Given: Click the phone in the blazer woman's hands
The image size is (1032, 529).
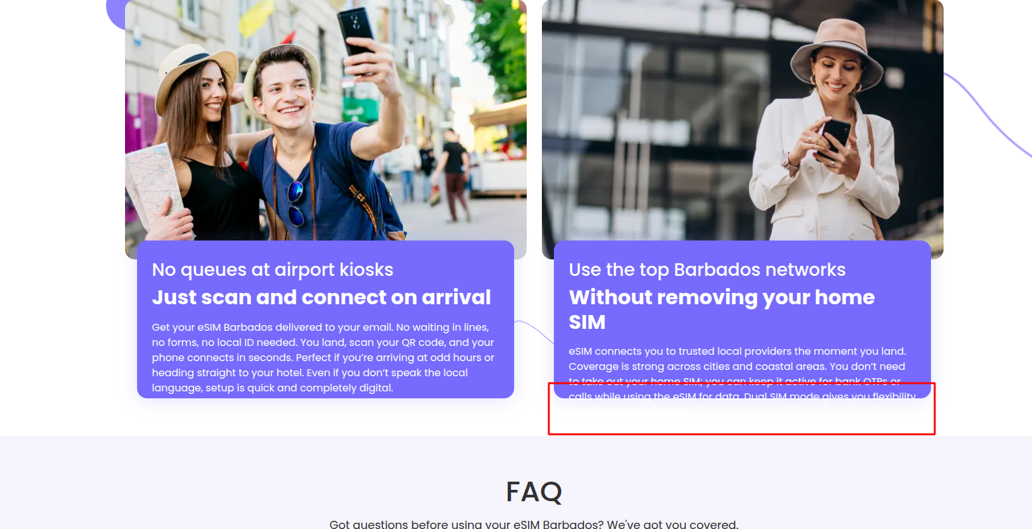Looking at the screenshot, I should point(835,138).
